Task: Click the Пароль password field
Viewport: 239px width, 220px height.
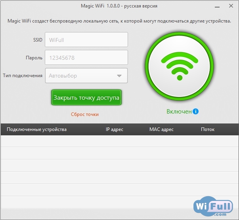Action: pos(86,57)
